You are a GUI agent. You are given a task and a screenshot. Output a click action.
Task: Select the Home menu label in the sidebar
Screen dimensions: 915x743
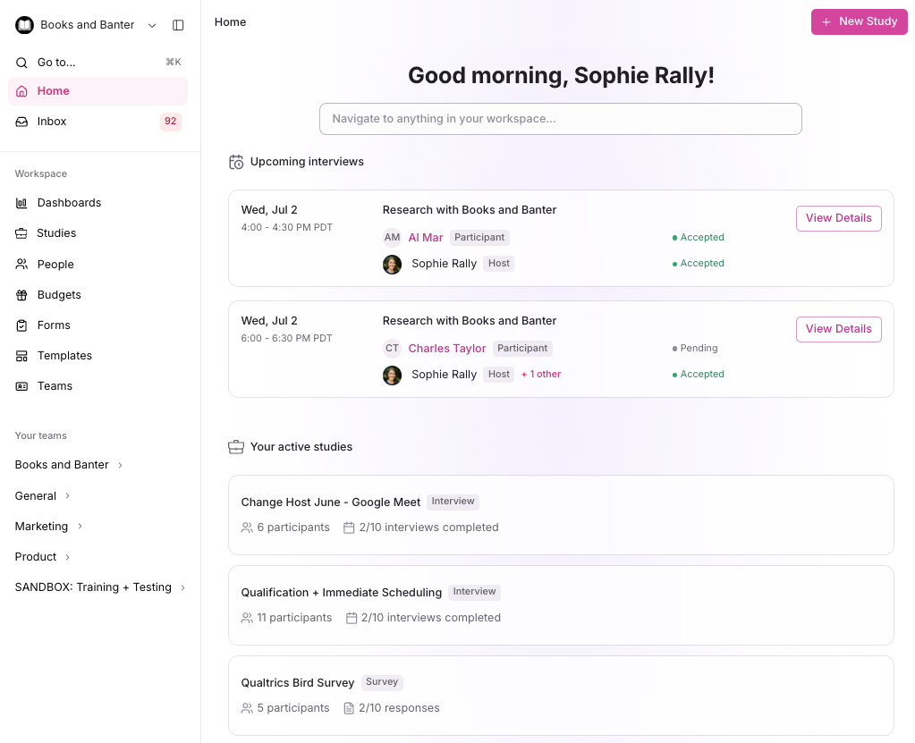click(53, 91)
